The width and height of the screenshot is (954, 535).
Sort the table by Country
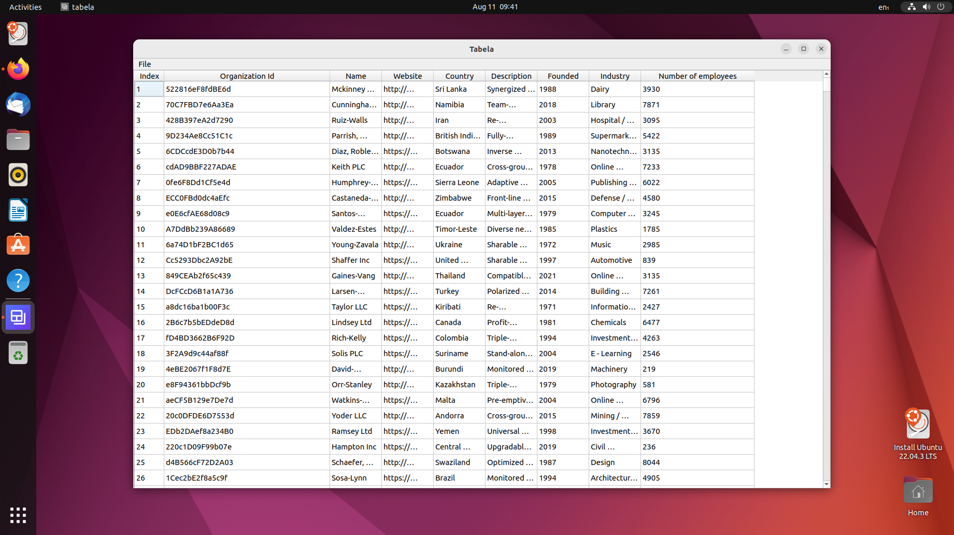coord(459,76)
